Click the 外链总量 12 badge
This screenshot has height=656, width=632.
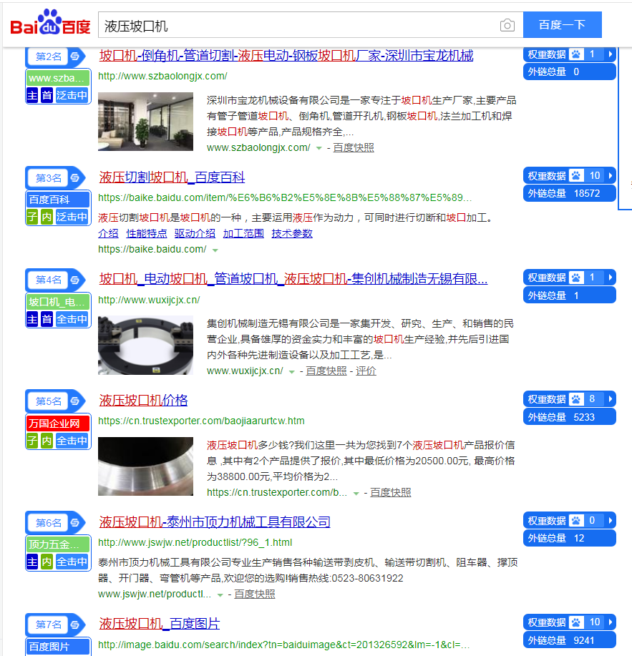(570, 539)
